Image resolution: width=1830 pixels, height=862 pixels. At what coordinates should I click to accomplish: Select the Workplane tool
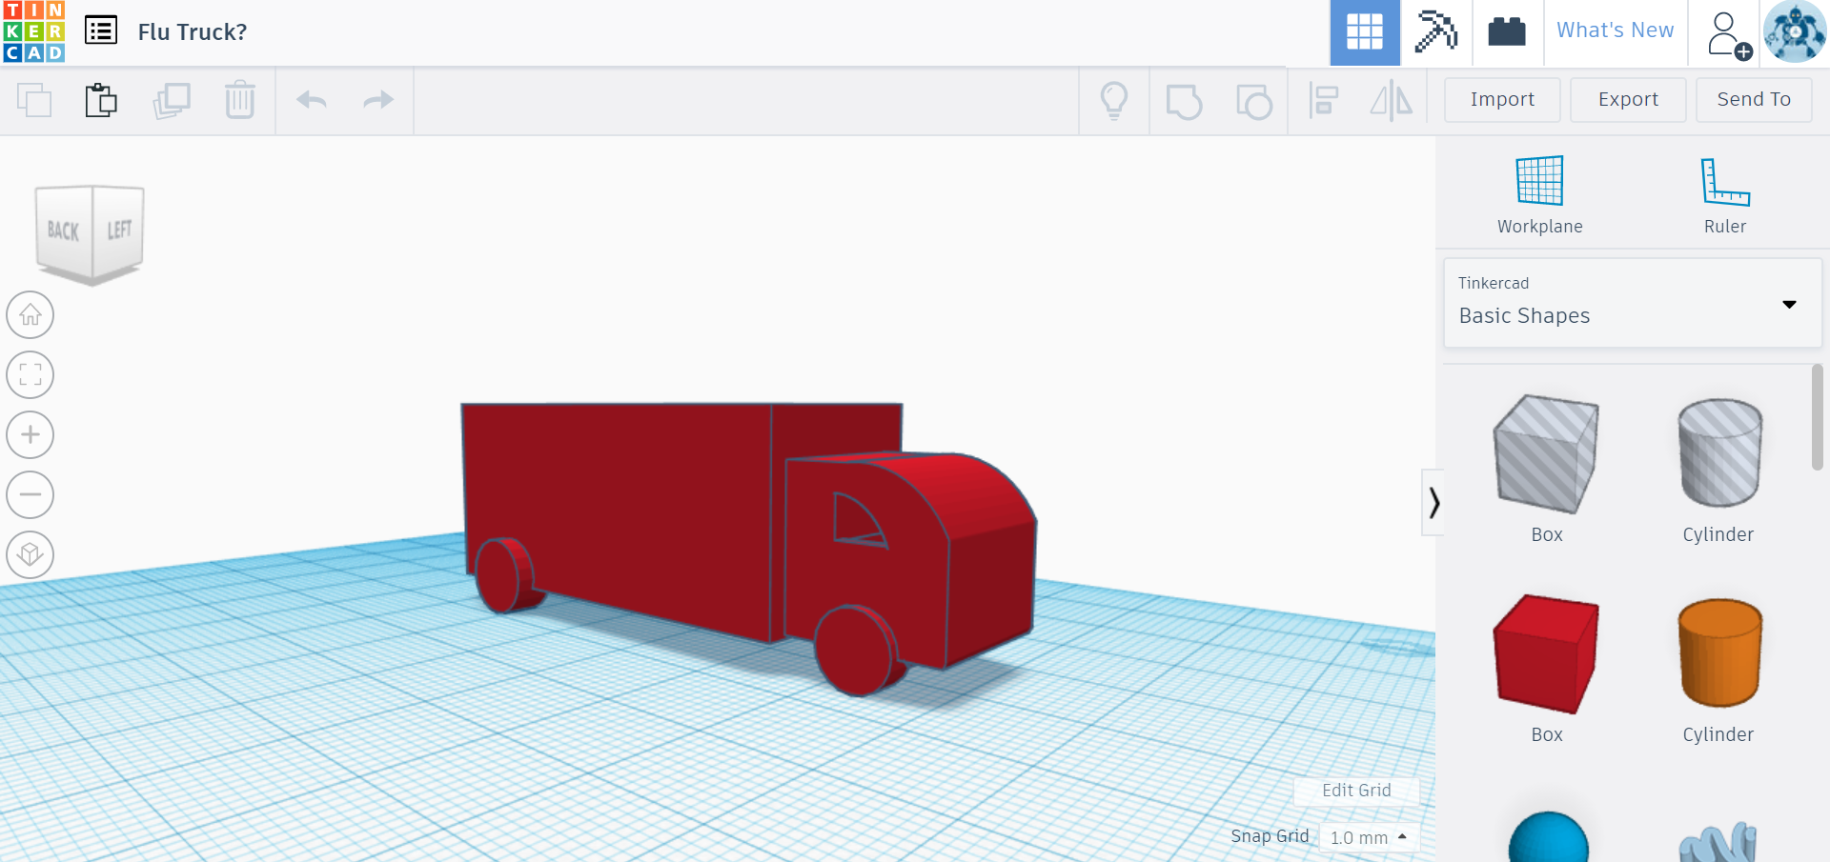pos(1539,195)
